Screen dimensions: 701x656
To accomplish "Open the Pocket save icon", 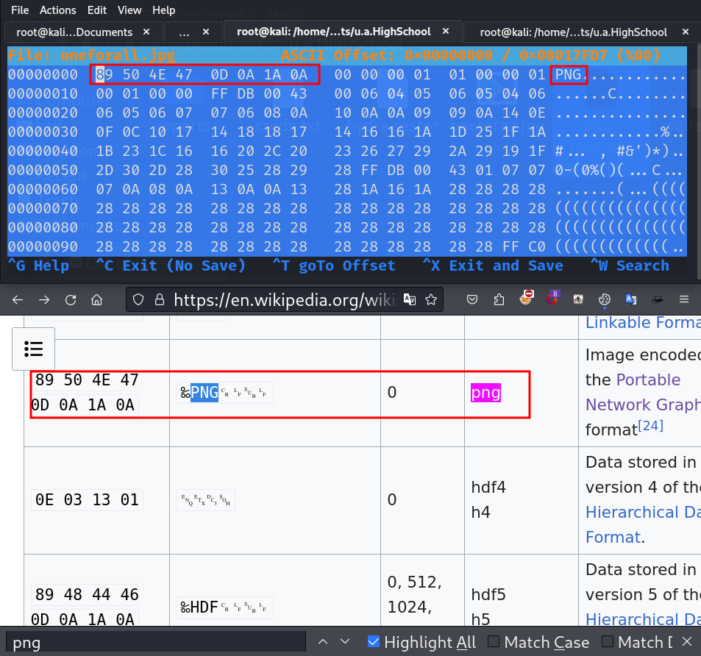I will pyautogui.click(x=473, y=299).
